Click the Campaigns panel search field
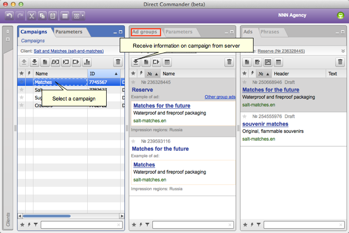Screen dimensions: 349x233 coord(81,225)
